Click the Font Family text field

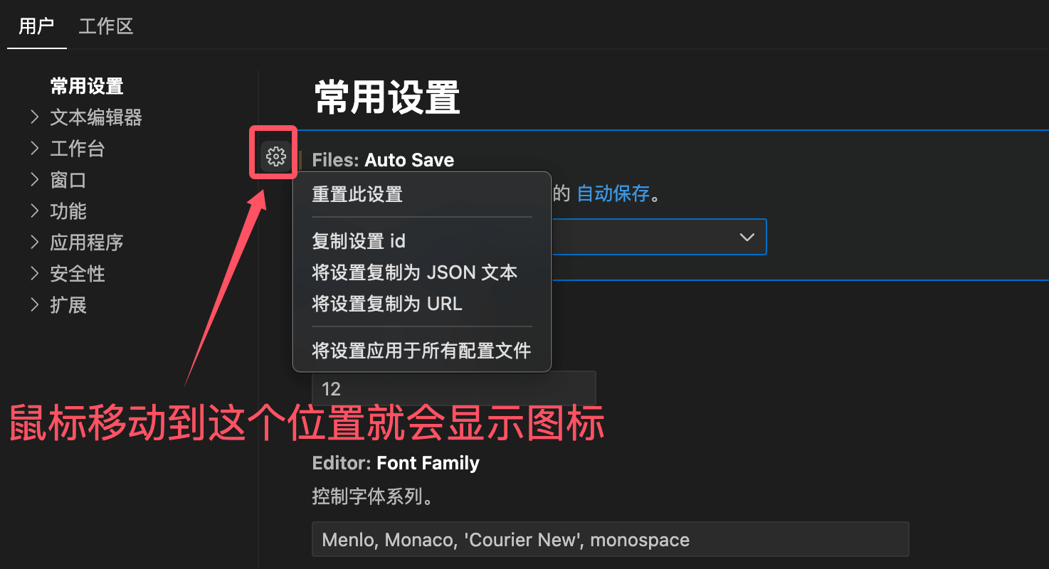[610, 539]
